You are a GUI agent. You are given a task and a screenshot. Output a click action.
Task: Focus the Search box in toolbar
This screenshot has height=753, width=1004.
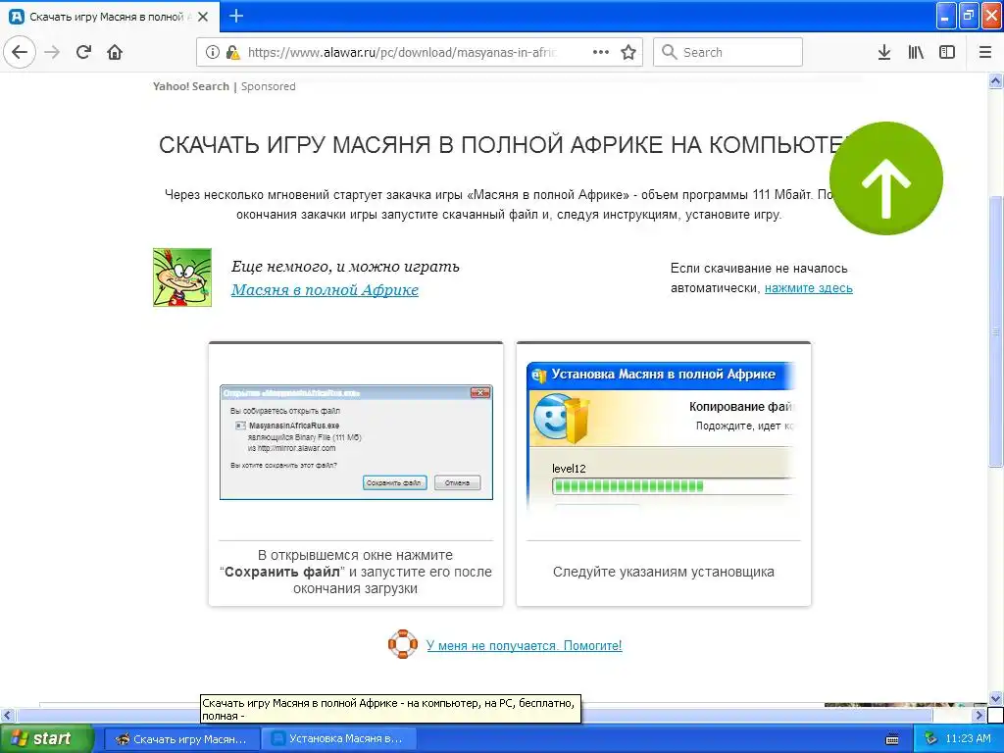point(728,53)
